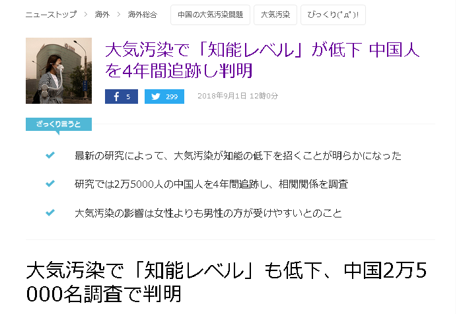Click summary line about 最新の研究
Viewport: 461px width, 314px height.
tap(238, 155)
